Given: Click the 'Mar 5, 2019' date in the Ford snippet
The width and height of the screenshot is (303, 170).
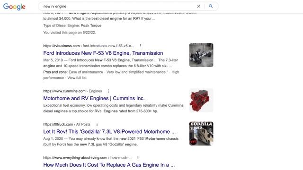Looking at the screenshot, I should pos(53,60).
